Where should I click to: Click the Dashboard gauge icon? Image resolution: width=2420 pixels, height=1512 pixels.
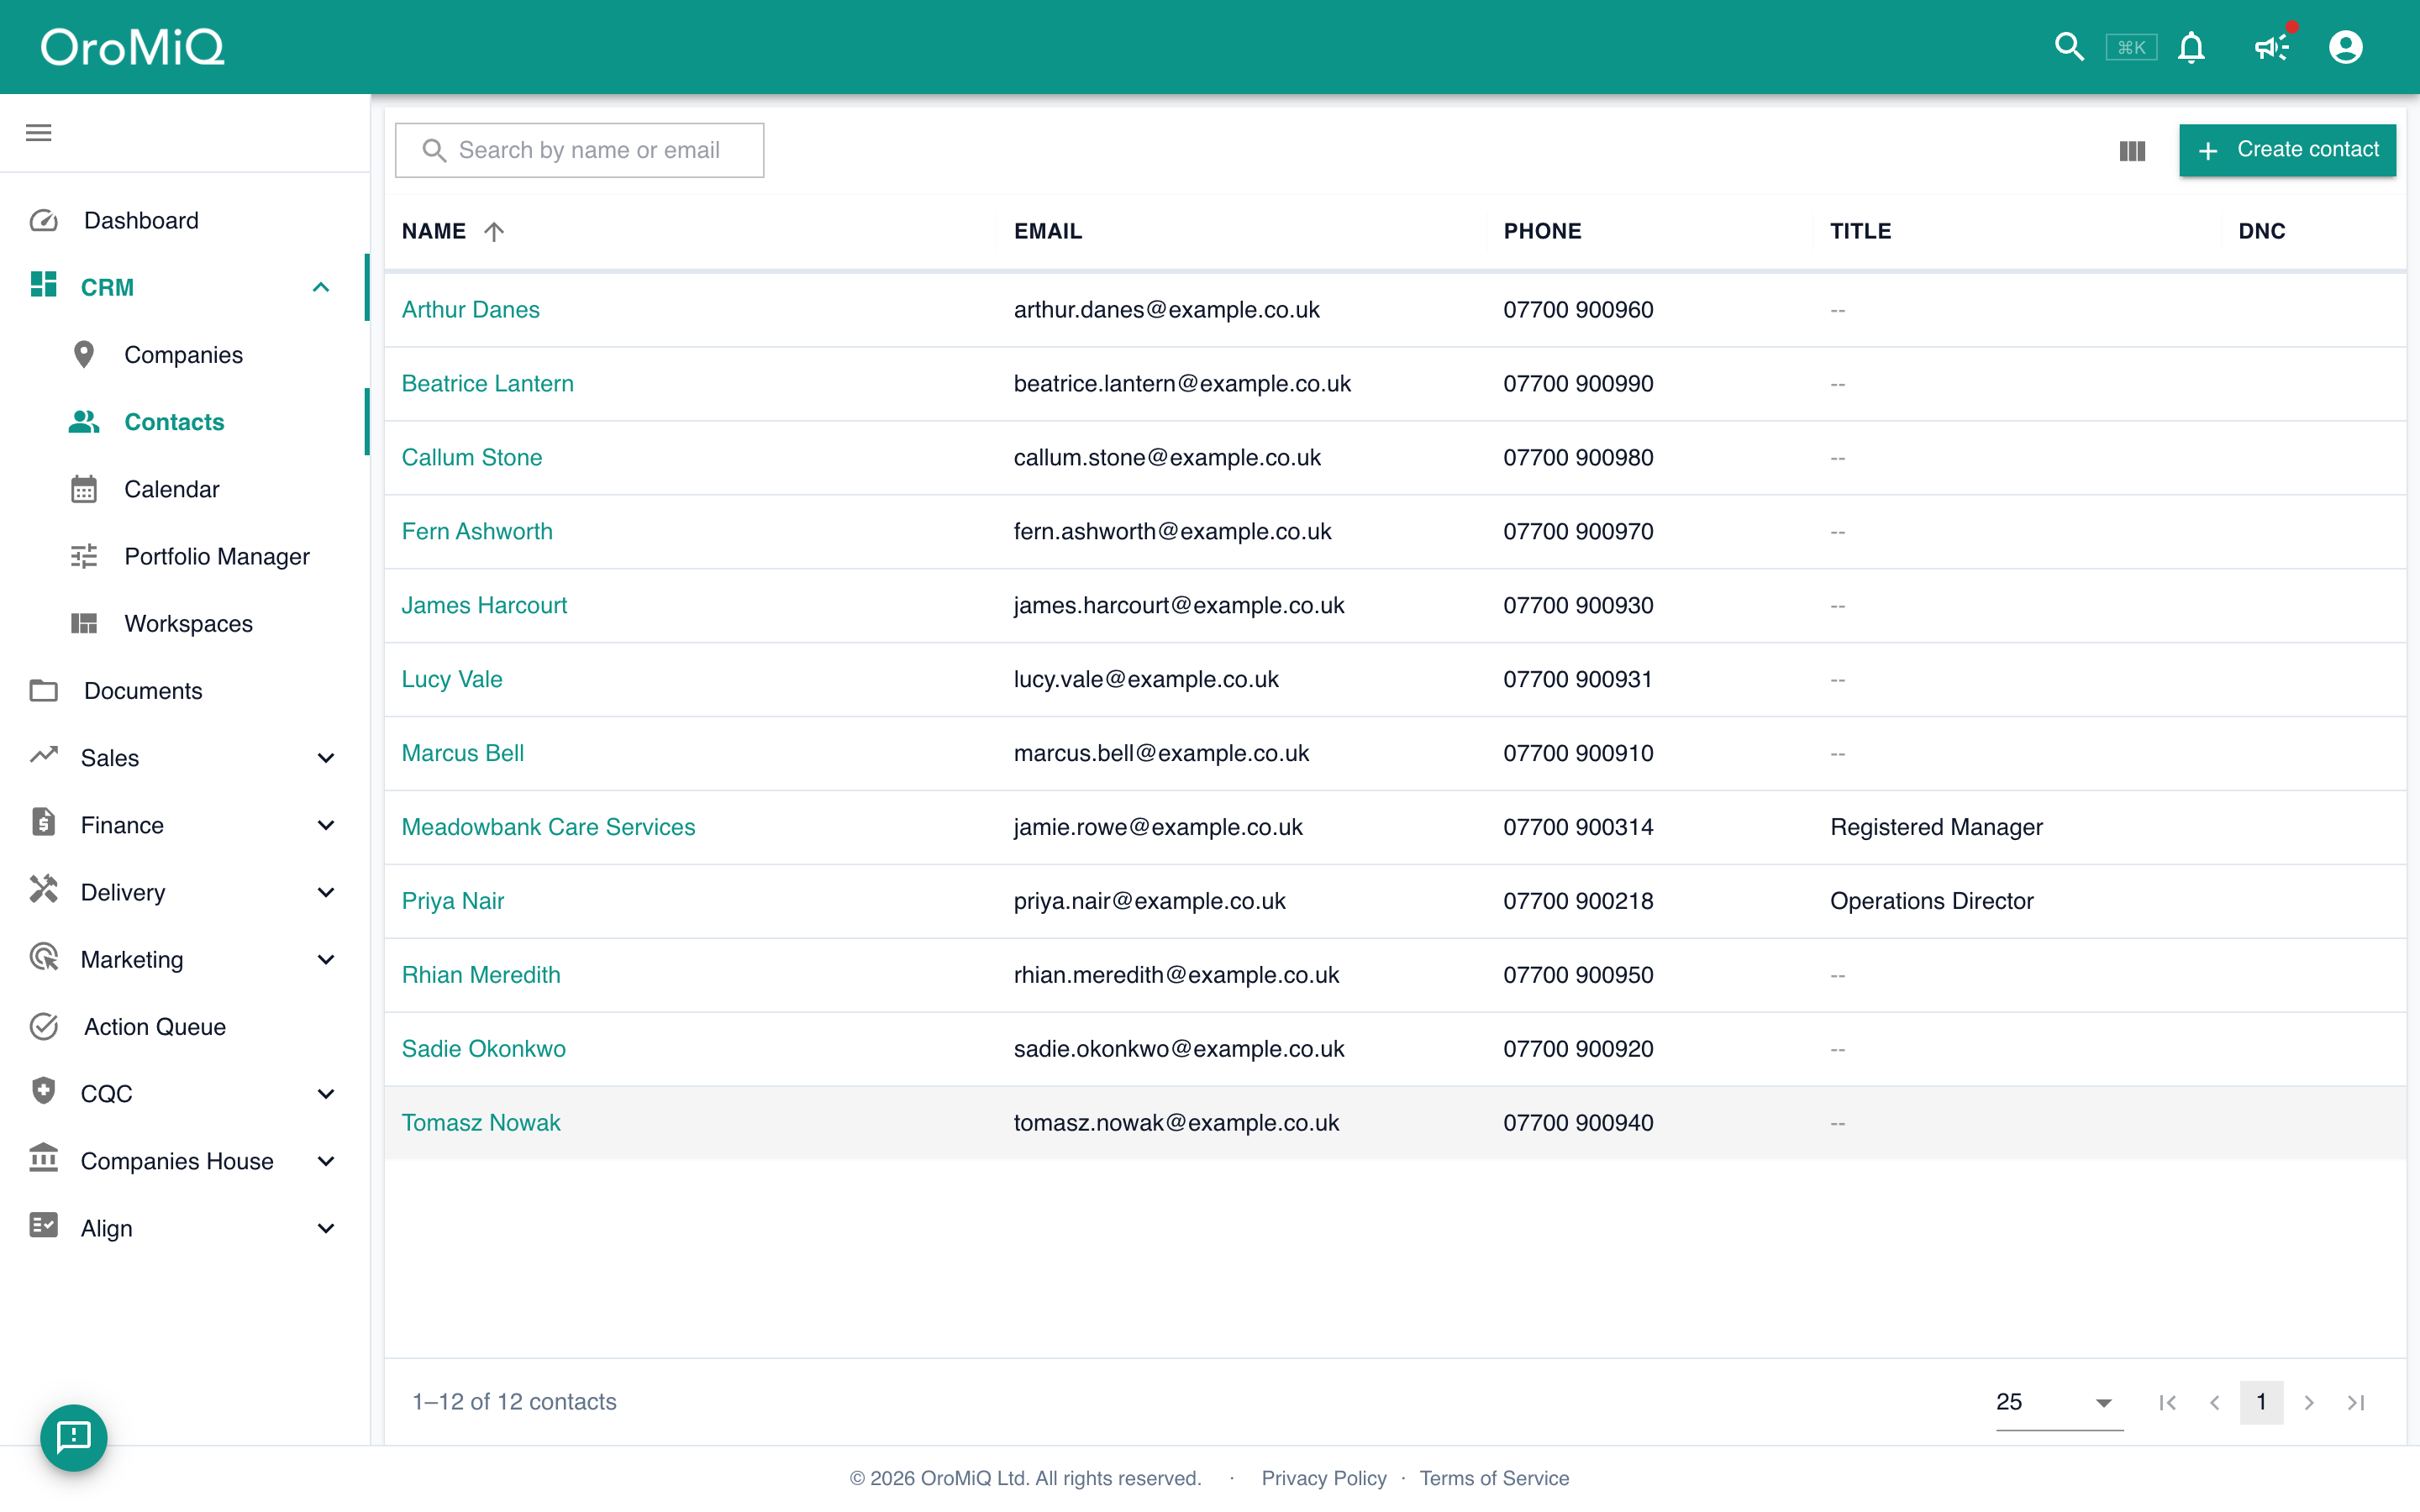44,220
